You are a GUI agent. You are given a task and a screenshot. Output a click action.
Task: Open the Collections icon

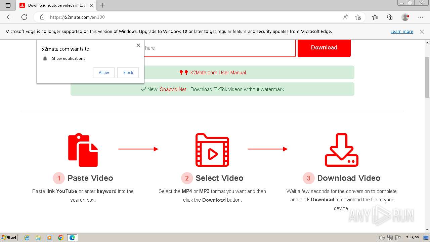[390, 17]
